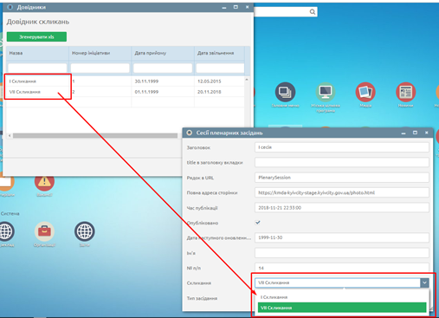Screen dimensions: 439x318
Task: Click Згенерувати xls green button
Action: [36, 36]
